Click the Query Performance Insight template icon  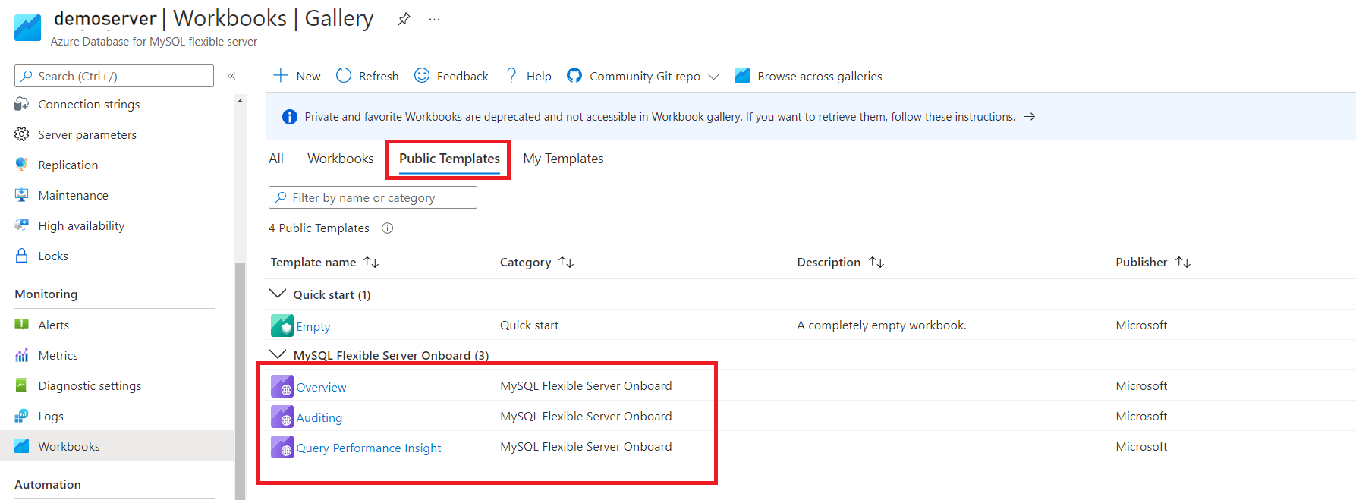282,447
